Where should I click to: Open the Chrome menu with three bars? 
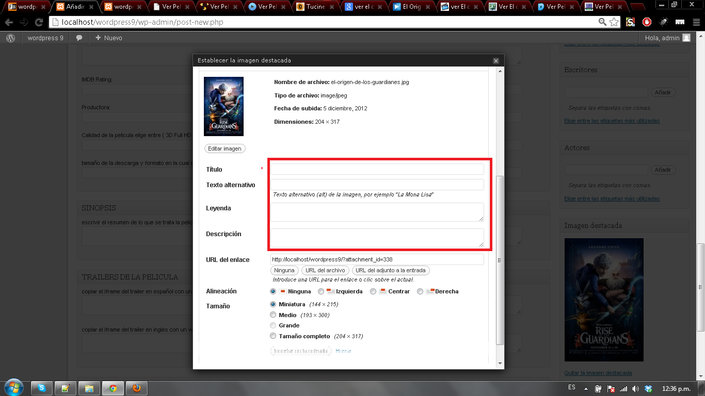click(696, 22)
